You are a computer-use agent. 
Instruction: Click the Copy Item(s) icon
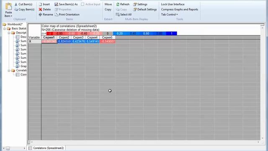(x=16, y=9)
